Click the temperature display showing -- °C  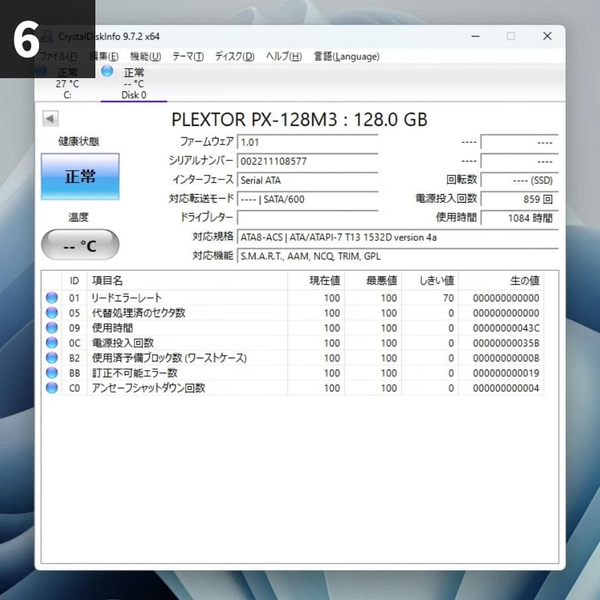(79, 244)
